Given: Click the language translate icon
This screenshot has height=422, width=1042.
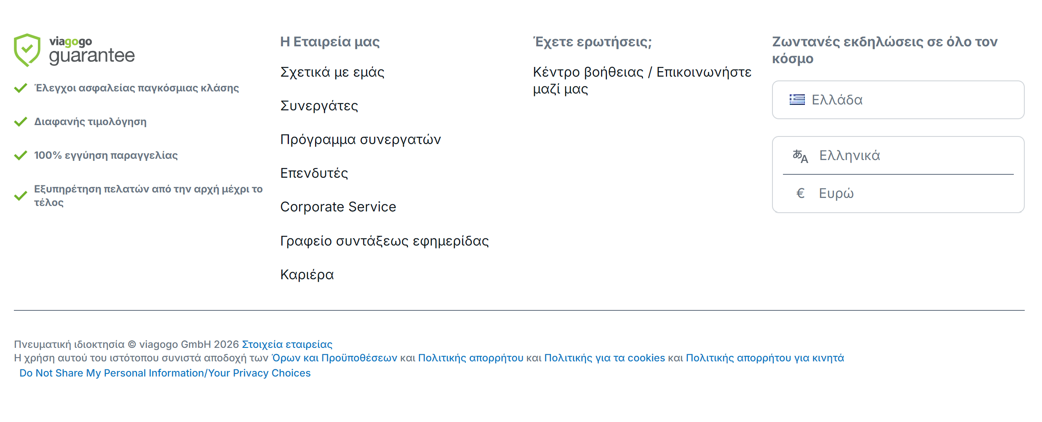Looking at the screenshot, I should click(800, 156).
